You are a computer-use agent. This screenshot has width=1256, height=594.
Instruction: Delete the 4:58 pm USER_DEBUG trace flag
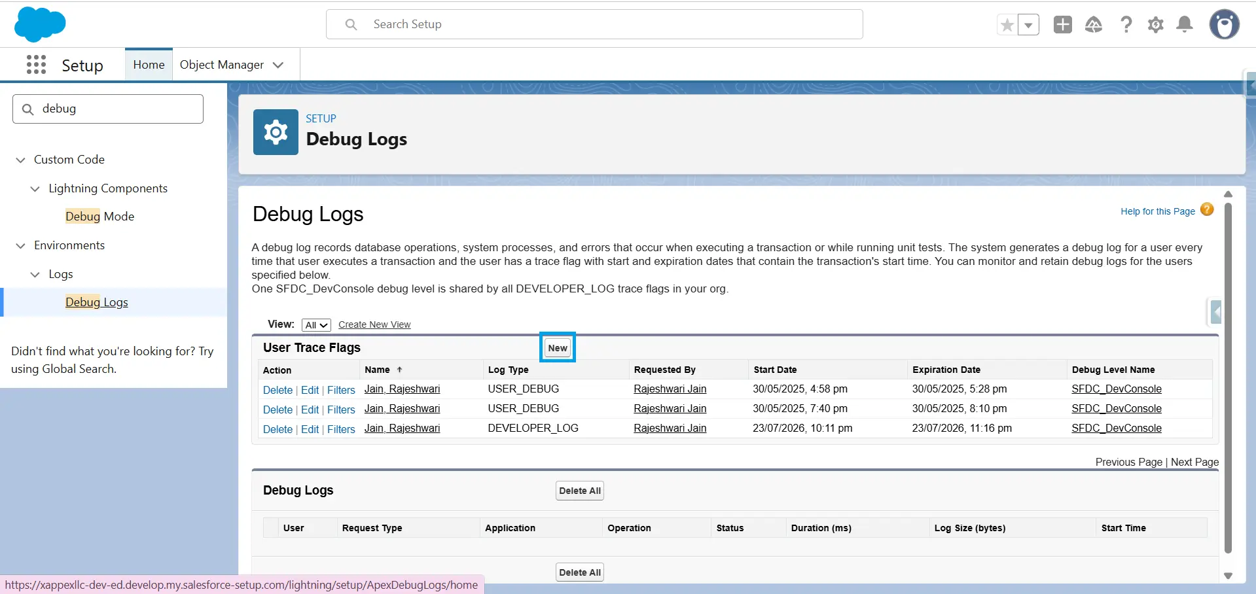278,390
